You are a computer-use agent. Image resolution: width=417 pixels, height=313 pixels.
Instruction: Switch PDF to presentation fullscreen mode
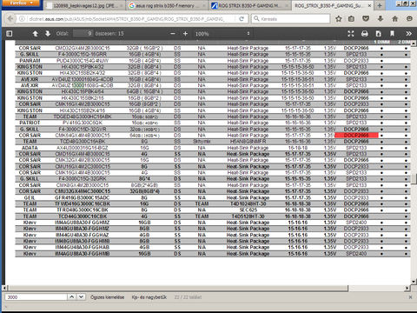click(x=351, y=34)
